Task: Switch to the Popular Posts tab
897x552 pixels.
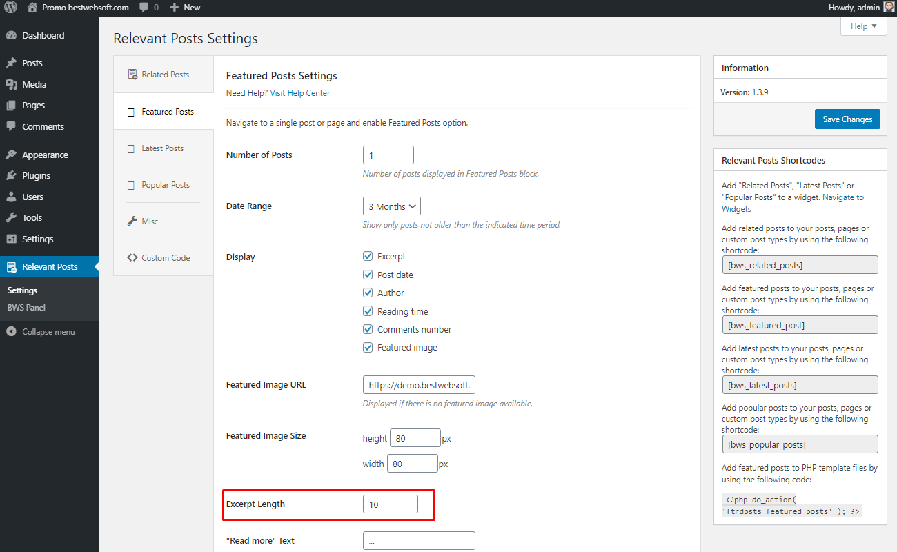Action: (164, 185)
